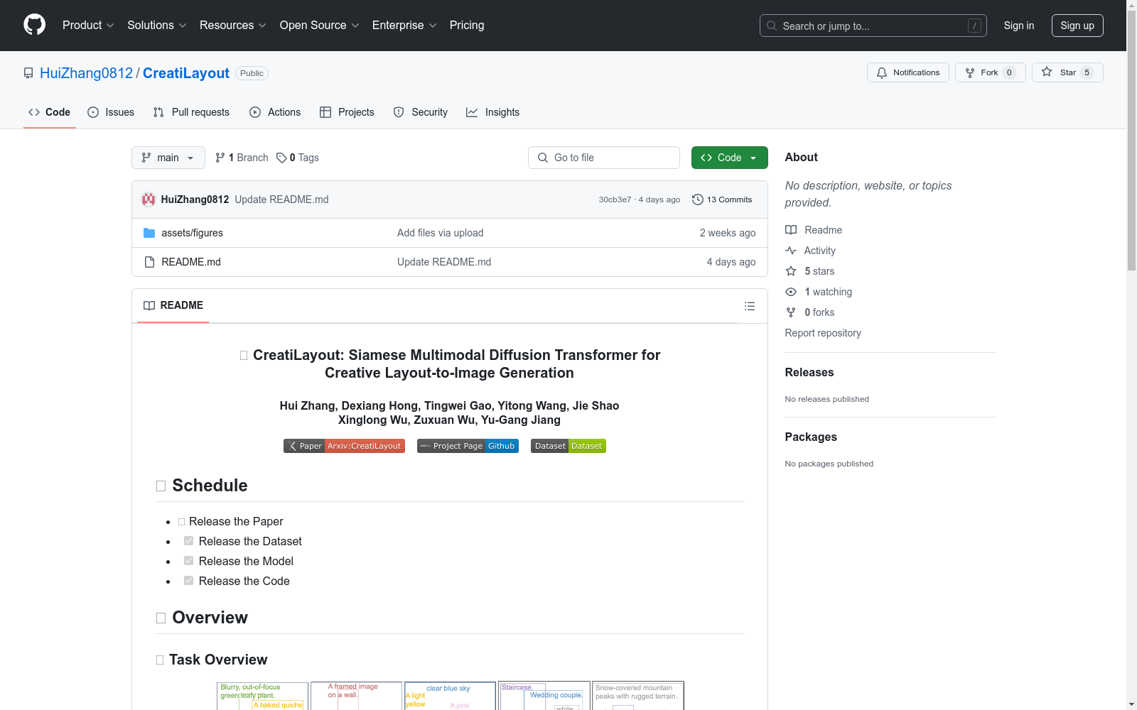The height and width of the screenshot is (710, 1137).
Task: Open the GitHub home logo
Action: click(x=34, y=25)
